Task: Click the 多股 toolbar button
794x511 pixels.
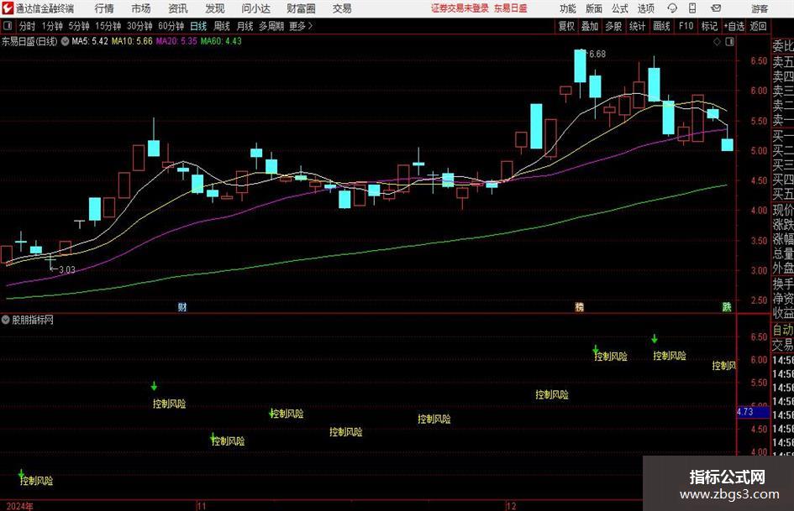Action: (613, 26)
